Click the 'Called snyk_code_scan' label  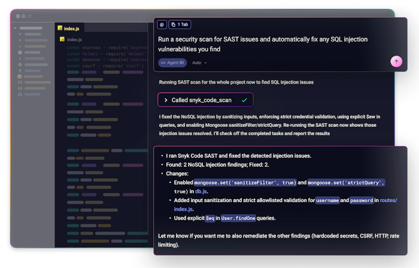pyautogui.click(x=201, y=100)
